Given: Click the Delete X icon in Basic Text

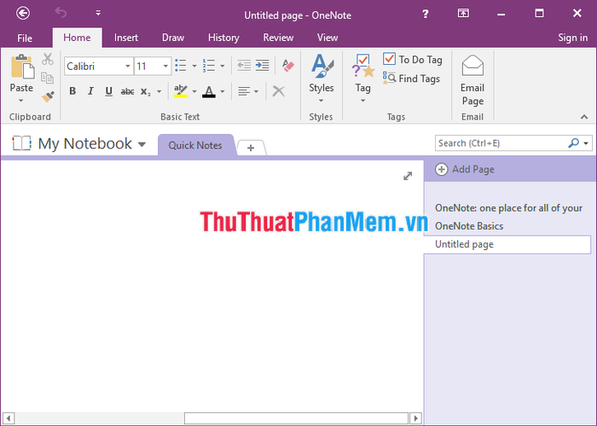Looking at the screenshot, I should (279, 91).
